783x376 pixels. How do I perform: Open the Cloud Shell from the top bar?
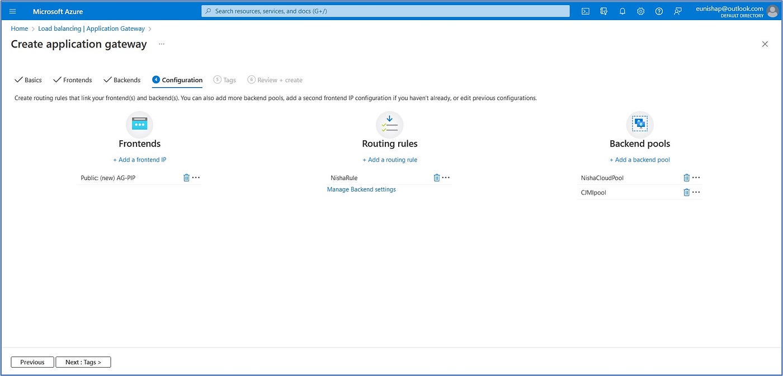pos(585,11)
